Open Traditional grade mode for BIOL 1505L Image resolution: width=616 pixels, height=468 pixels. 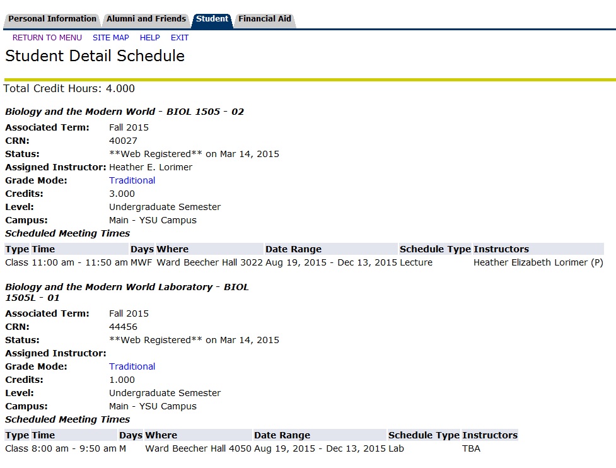132,366
